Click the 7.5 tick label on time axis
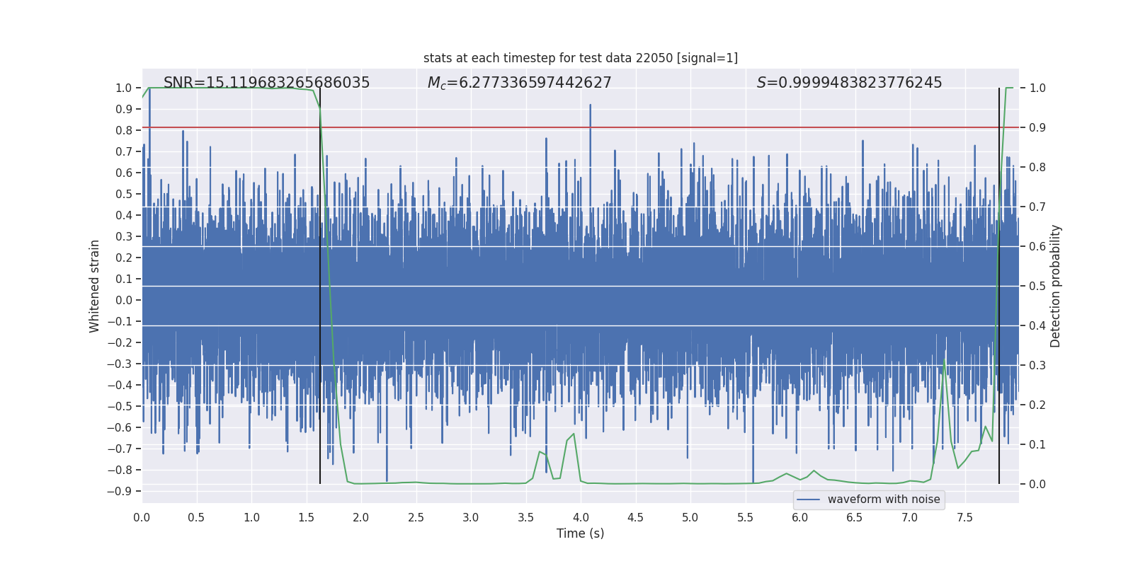The width and height of the screenshot is (1133, 566). 964,518
